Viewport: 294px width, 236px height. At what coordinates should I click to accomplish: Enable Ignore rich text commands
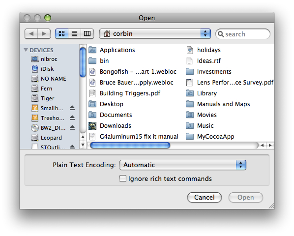[x=123, y=178]
